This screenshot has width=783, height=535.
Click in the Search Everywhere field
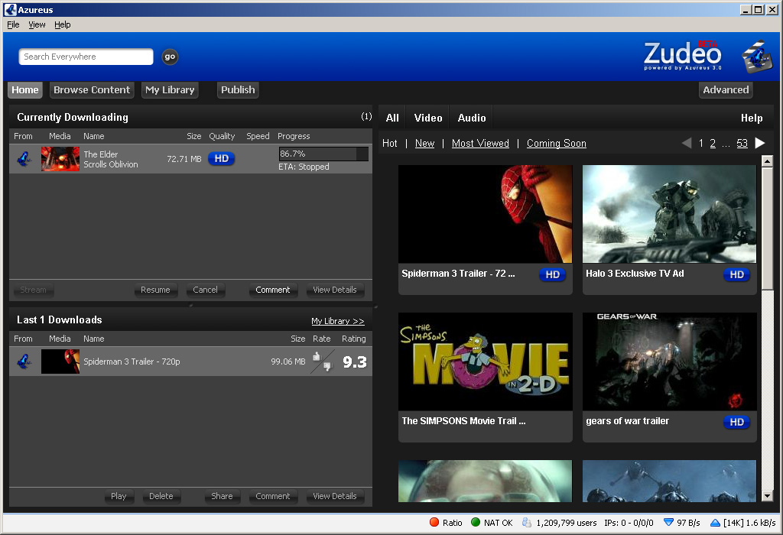[x=86, y=57]
